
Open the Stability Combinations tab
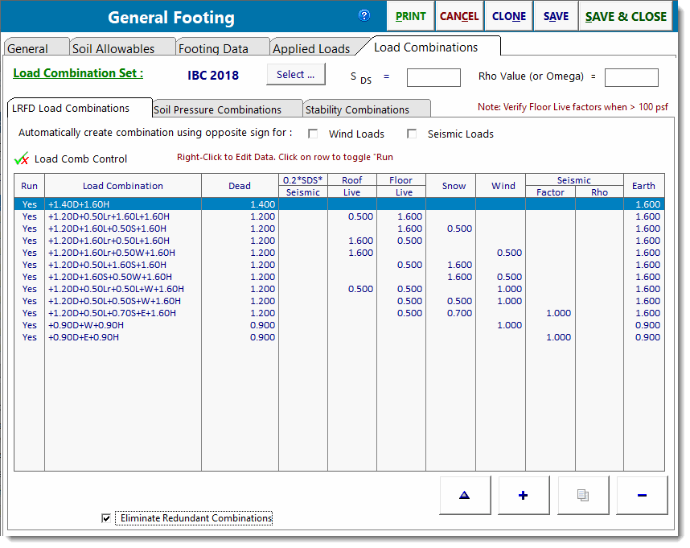tap(357, 109)
